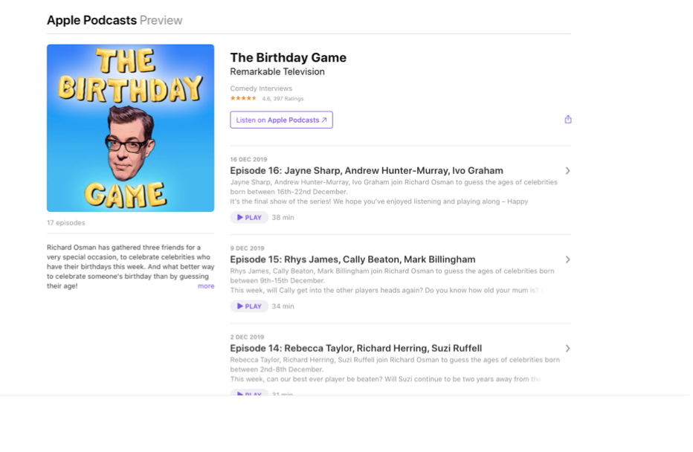Open Episode 14: Rebecca Taylor title link

pyautogui.click(x=355, y=348)
